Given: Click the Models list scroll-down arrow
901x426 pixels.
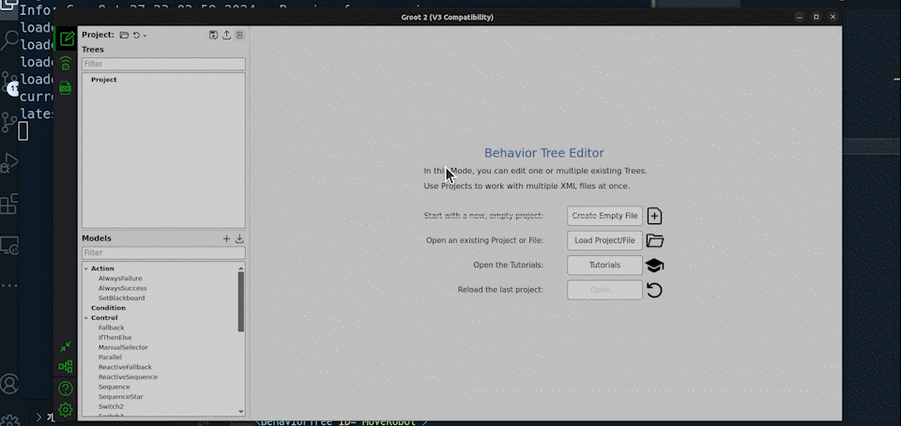Looking at the screenshot, I should click(x=241, y=411).
